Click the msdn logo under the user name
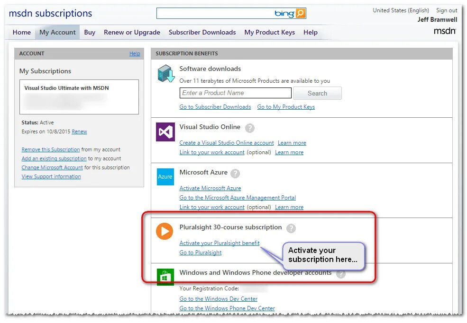Screen dimensions: 467x323 [x=445, y=31]
